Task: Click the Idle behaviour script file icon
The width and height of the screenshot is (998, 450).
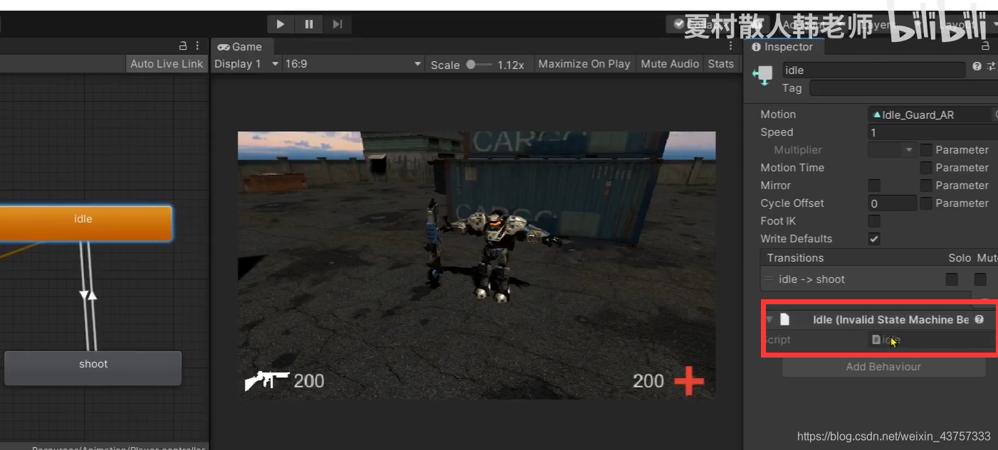Action: click(x=784, y=320)
